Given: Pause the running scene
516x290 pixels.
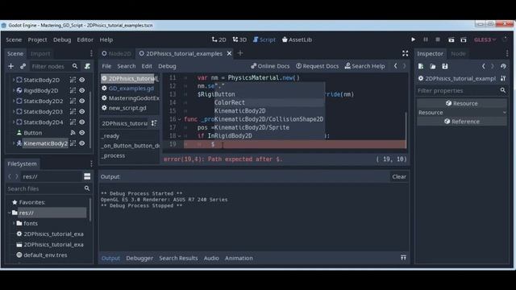Looking at the screenshot, I should [426, 39].
